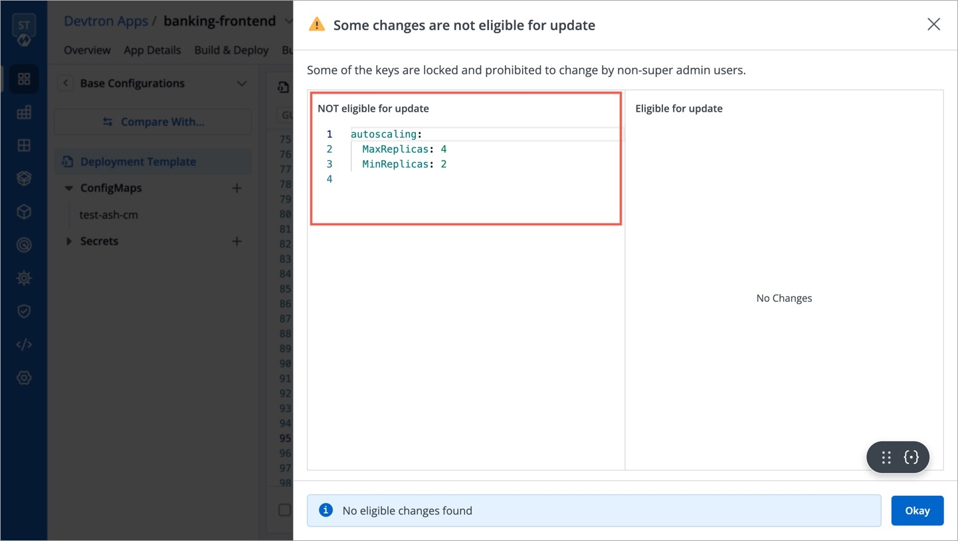The image size is (958, 541).
Task: Add a new Secret with plus icon
Action: (237, 241)
